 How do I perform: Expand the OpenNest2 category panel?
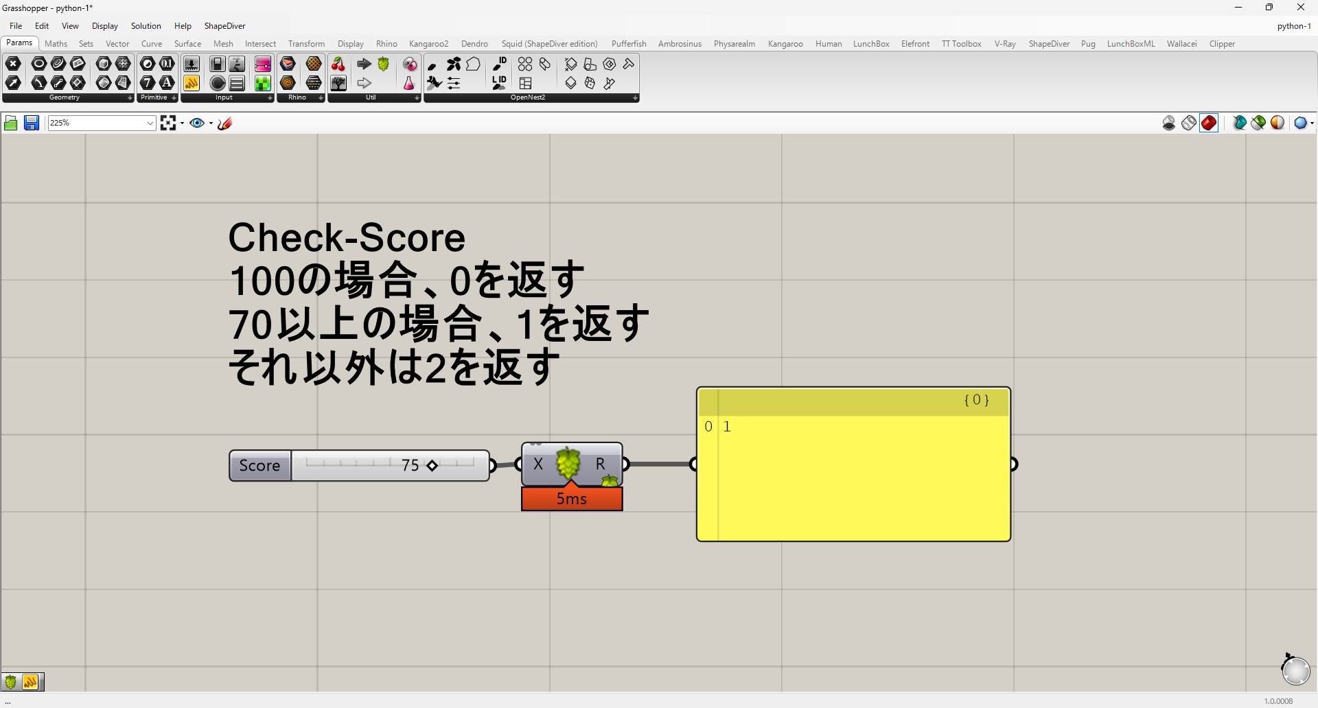pyautogui.click(x=635, y=98)
